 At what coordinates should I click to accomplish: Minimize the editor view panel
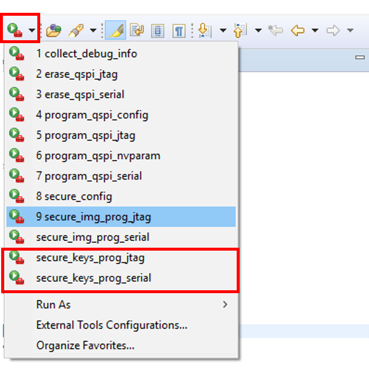(360, 58)
